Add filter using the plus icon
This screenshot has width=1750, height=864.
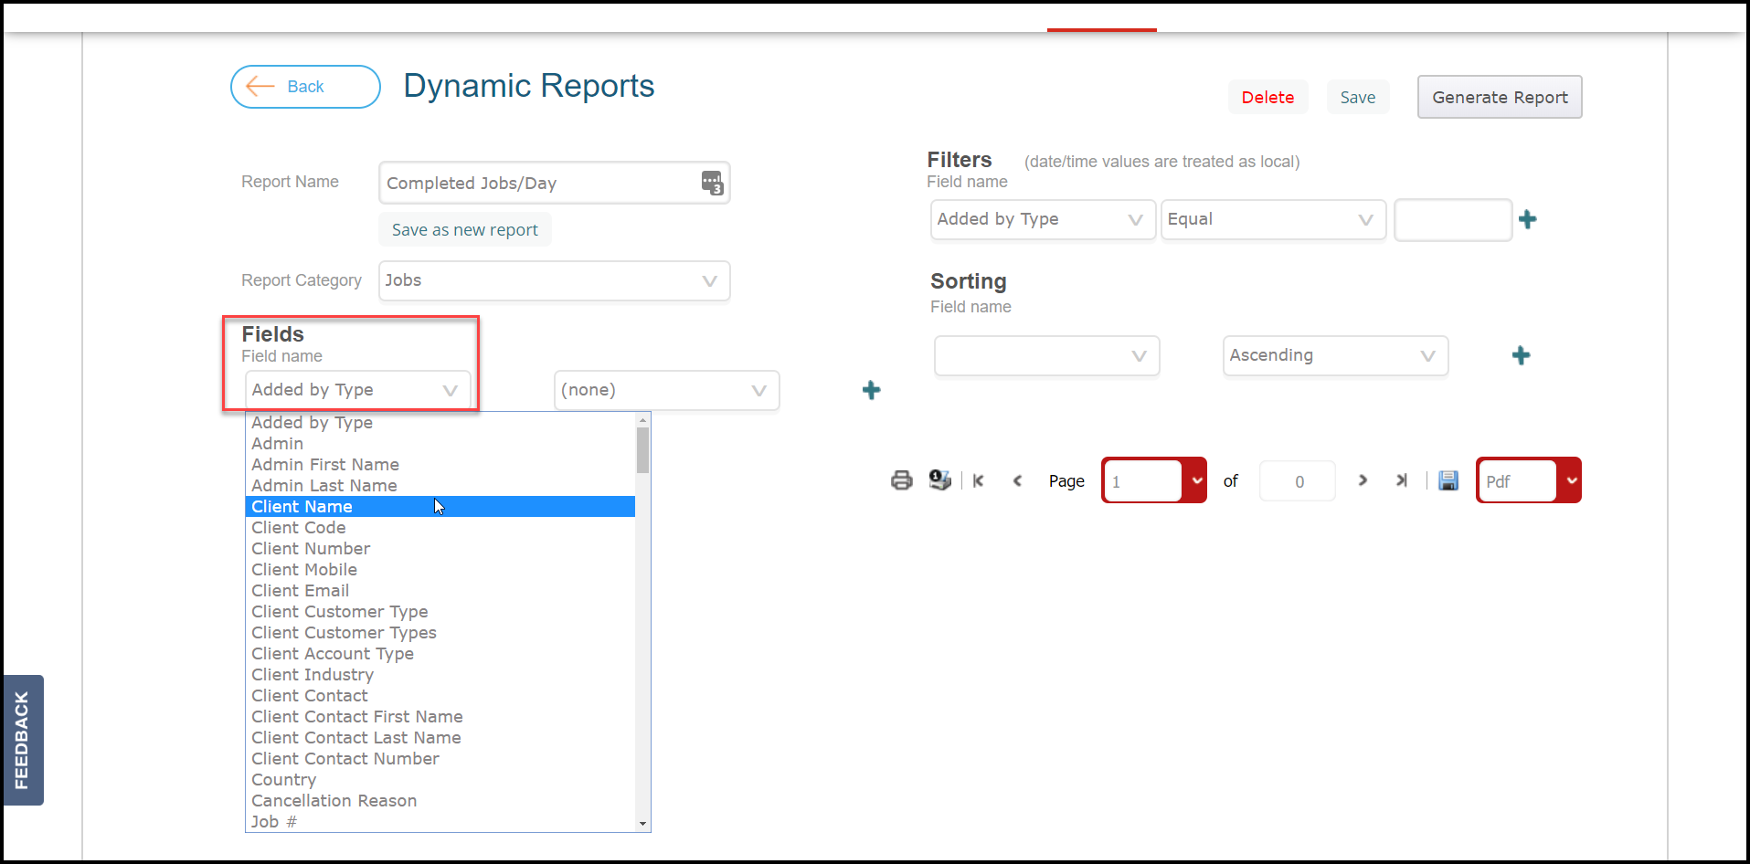coord(1527,219)
